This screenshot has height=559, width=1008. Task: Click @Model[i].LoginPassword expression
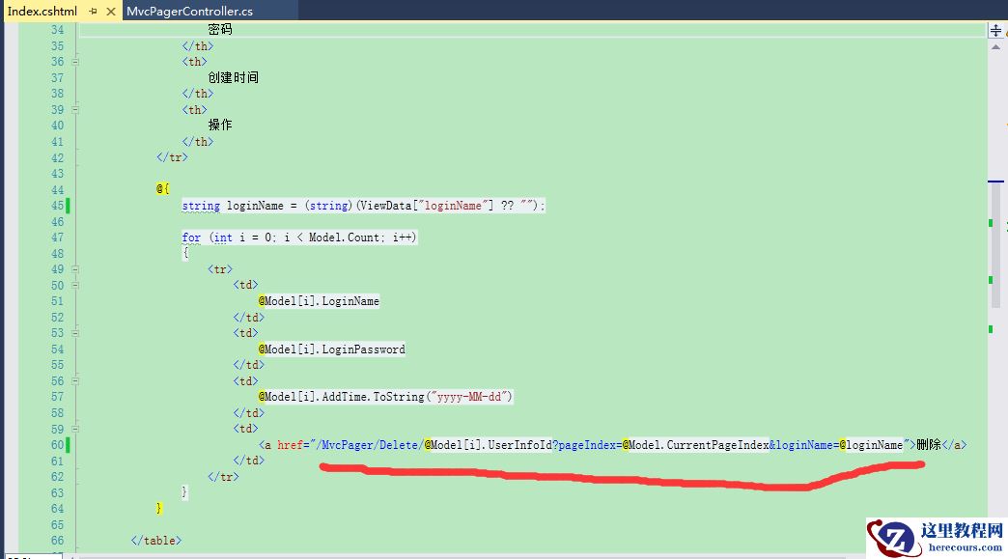(x=332, y=349)
